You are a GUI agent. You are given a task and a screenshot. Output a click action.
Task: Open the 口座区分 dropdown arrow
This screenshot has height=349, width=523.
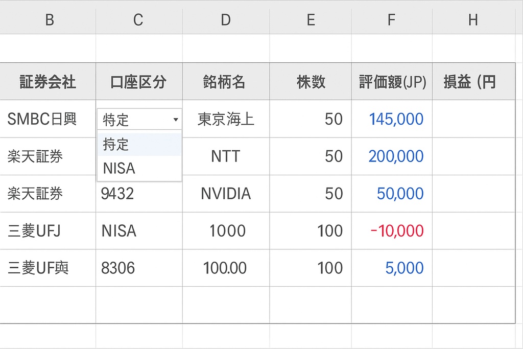point(176,119)
